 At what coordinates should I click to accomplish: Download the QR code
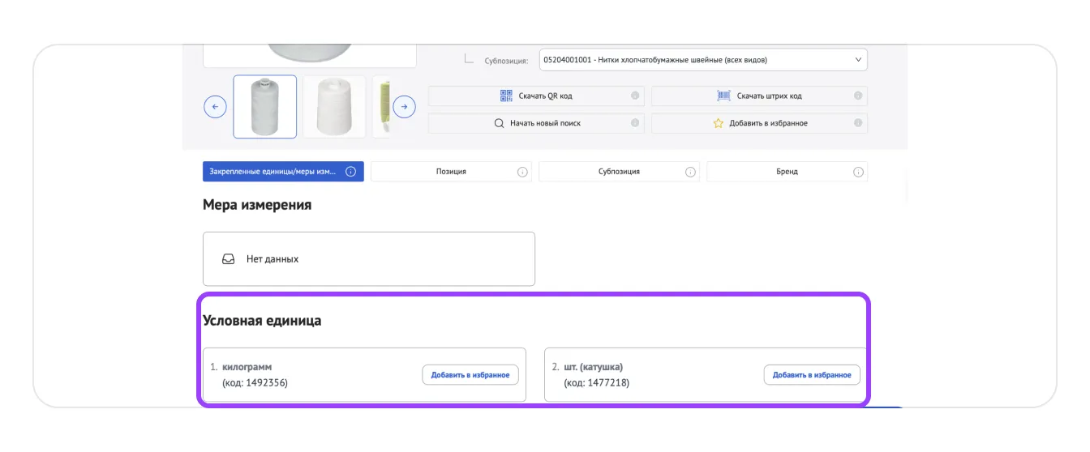(536, 96)
